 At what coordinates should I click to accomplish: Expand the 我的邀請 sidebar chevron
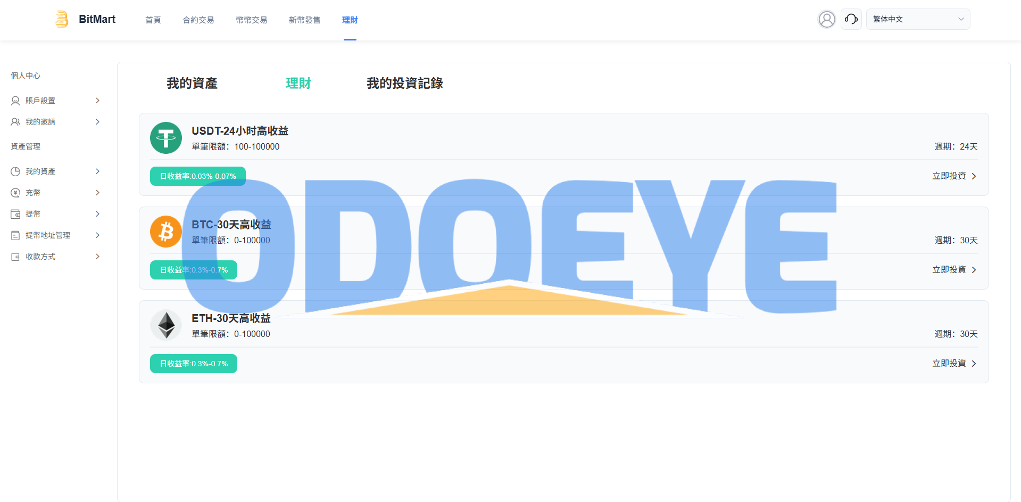[x=97, y=122]
